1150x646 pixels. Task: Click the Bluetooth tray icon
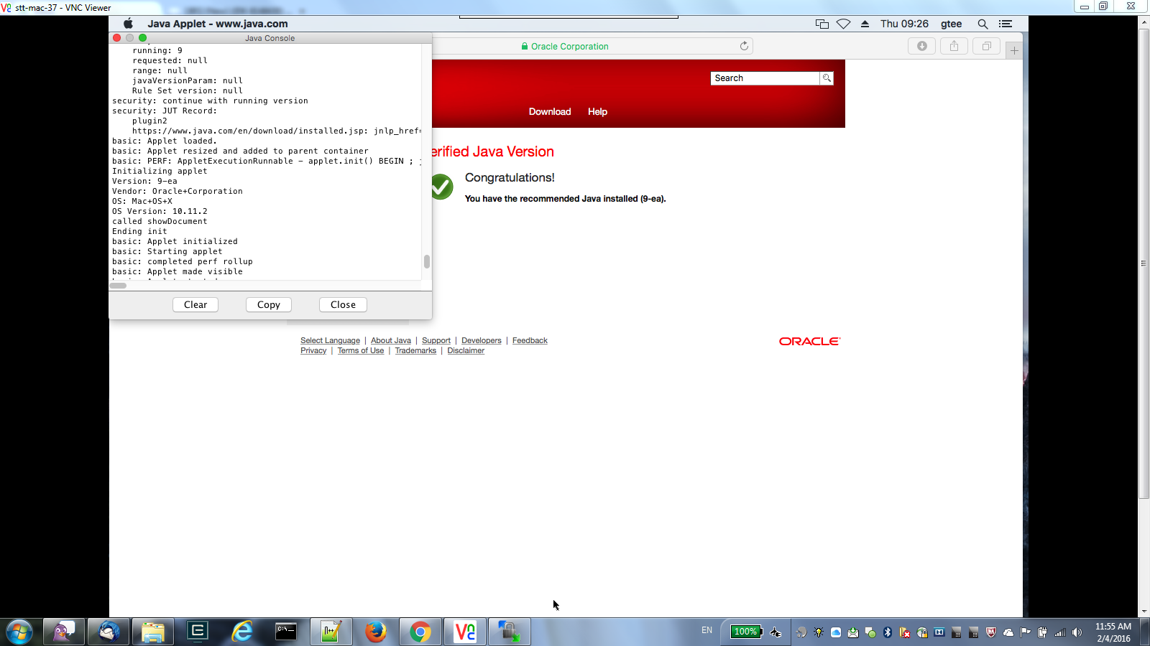click(x=888, y=632)
